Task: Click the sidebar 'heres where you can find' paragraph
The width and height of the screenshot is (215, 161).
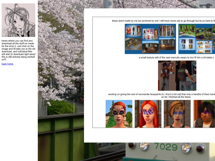Action: pos(18,50)
